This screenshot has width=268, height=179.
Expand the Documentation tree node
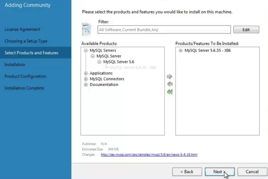pyautogui.click(x=86, y=85)
